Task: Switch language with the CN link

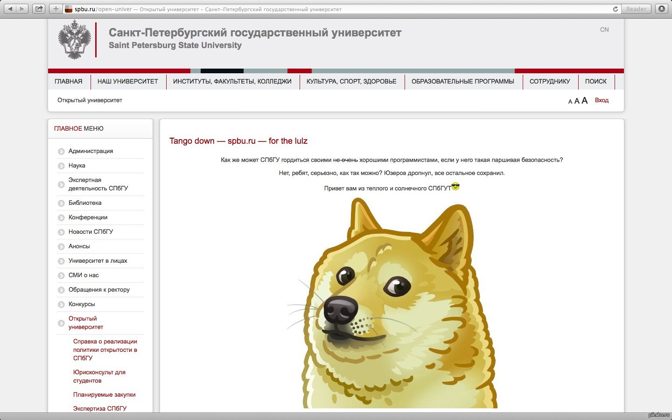Action: tap(604, 29)
